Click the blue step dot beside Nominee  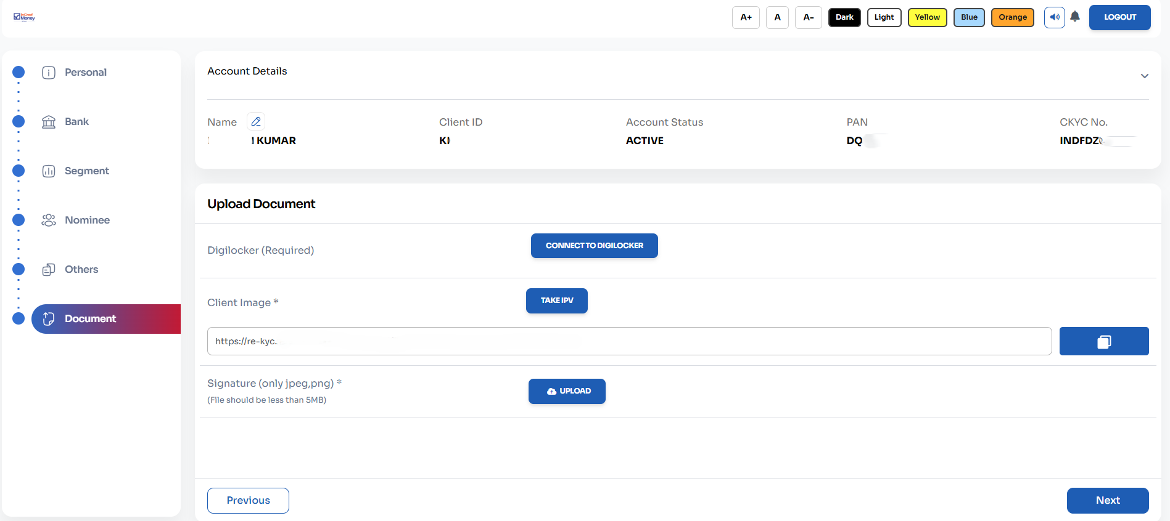pos(19,220)
